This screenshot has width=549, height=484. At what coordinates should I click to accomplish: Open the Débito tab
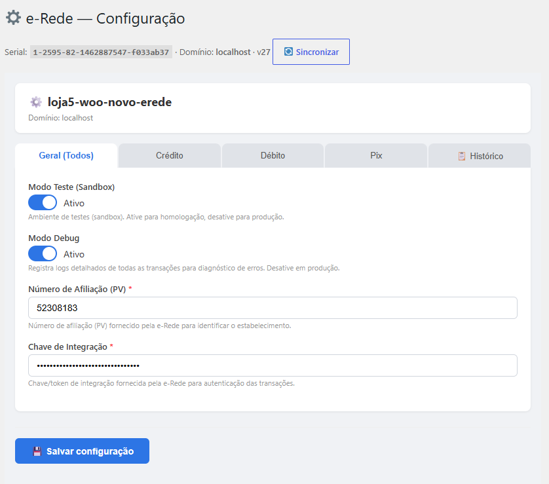tap(273, 155)
